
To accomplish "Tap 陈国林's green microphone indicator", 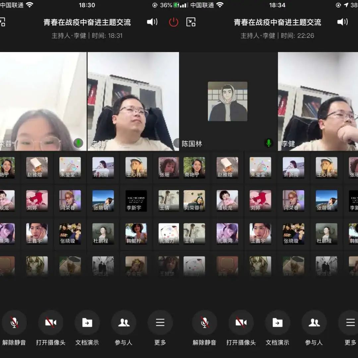I will tap(268, 143).
